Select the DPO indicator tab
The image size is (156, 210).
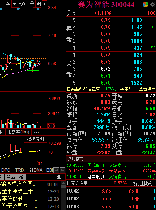point(6,170)
